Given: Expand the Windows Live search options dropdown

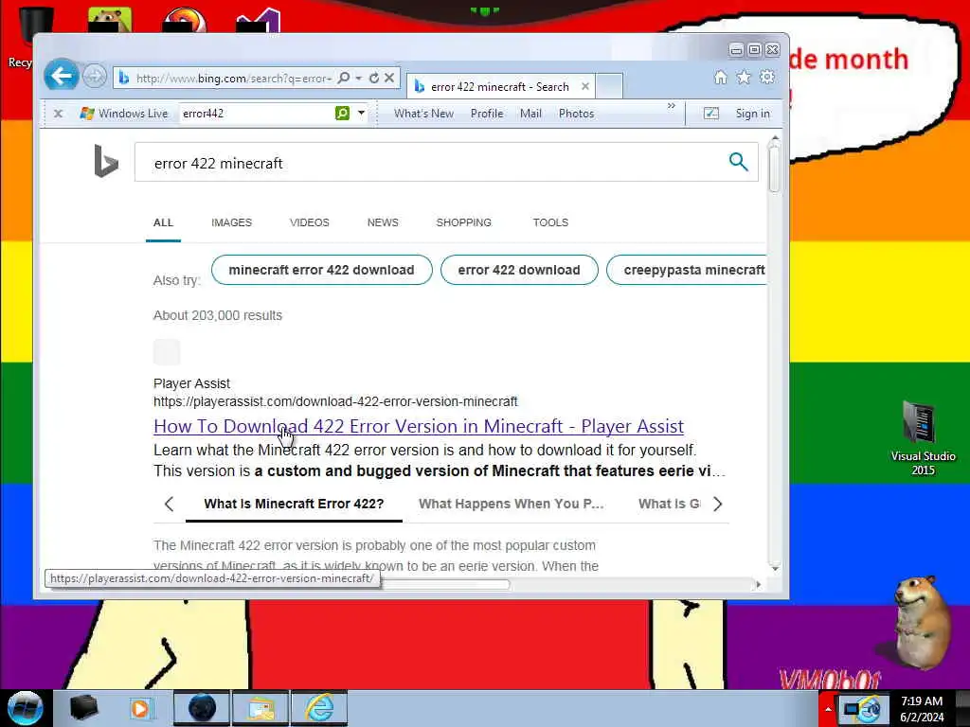Looking at the screenshot, I should pyautogui.click(x=361, y=114).
